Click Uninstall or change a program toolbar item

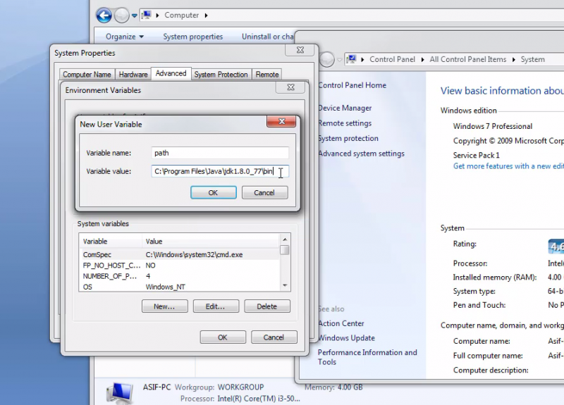pos(268,37)
